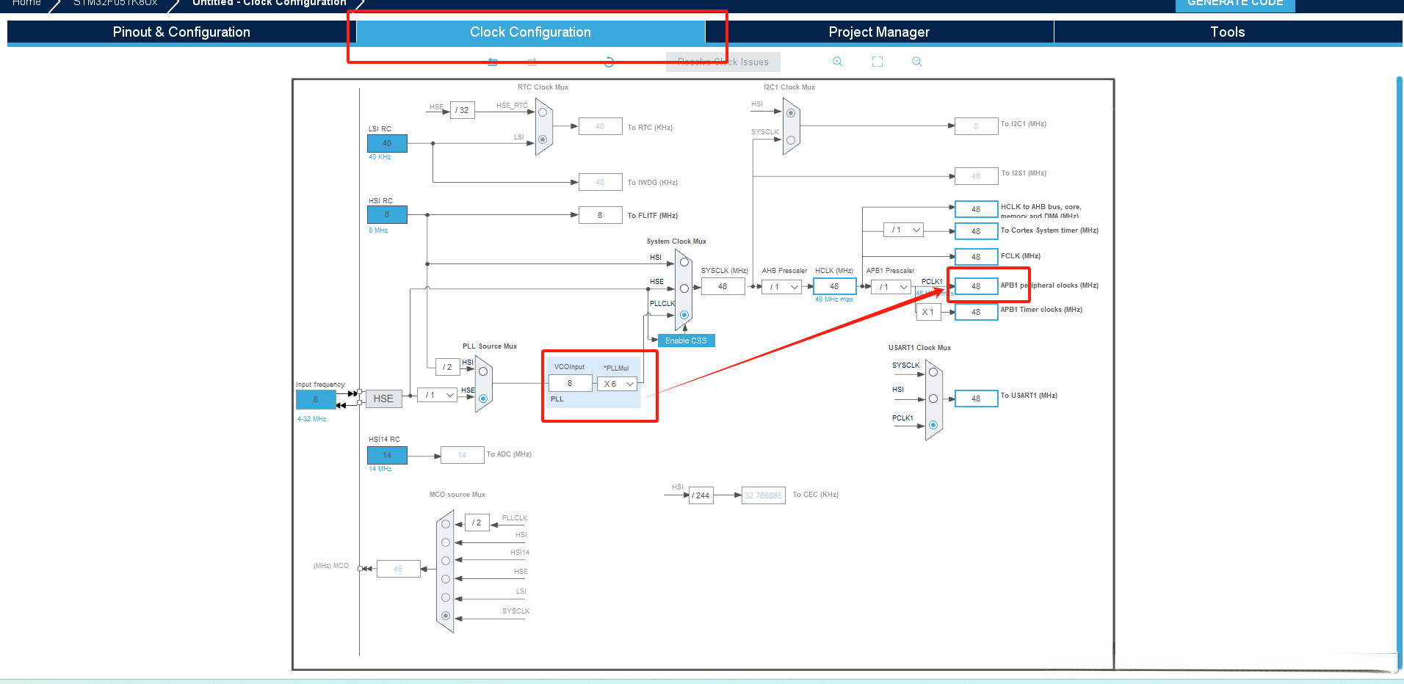Select LSI in RTC Clock Mux

point(543,139)
